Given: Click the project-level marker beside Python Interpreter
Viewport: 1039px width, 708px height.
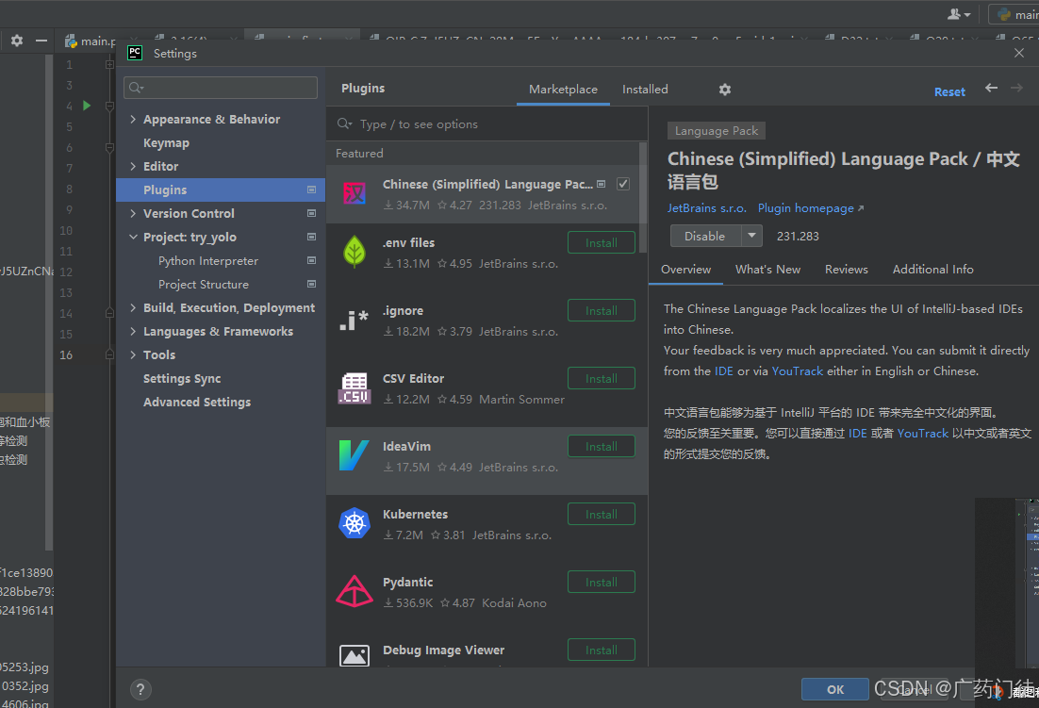Looking at the screenshot, I should (x=311, y=260).
